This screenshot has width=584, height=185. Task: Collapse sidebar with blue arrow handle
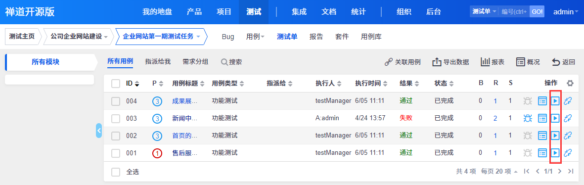pyautogui.click(x=99, y=130)
